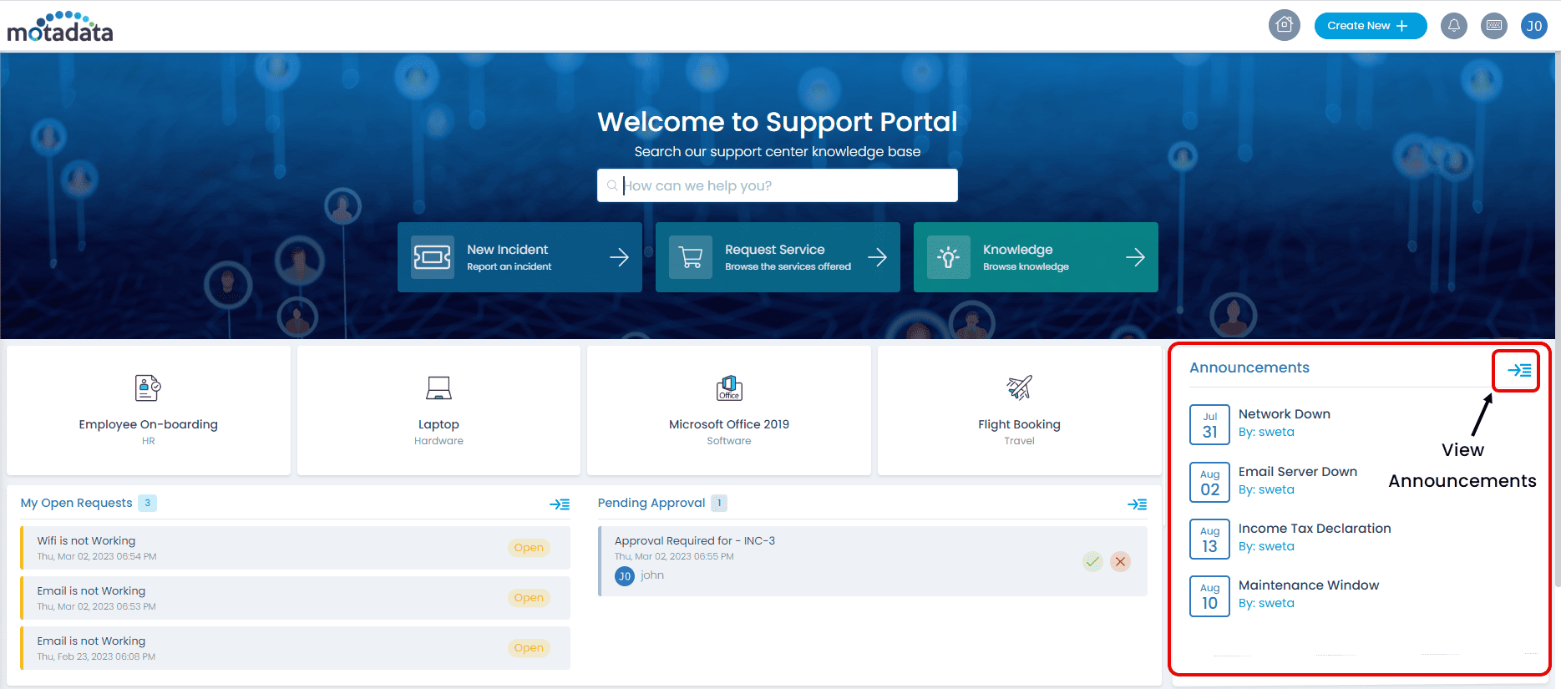Open the Laptop service label
The image size is (1561, 689).
(x=438, y=424)
